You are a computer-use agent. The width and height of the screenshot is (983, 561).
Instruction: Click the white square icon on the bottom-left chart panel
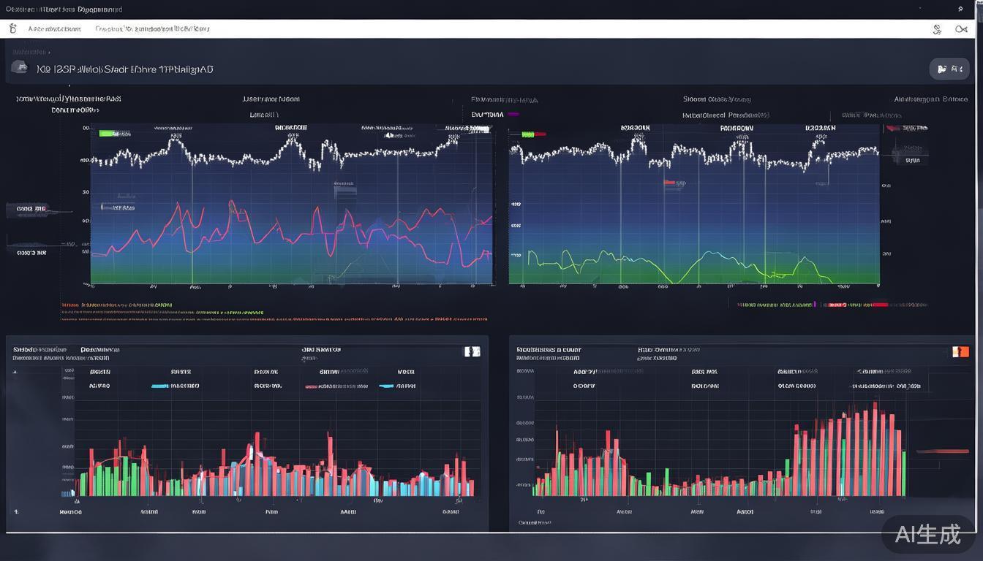[472, 351]
